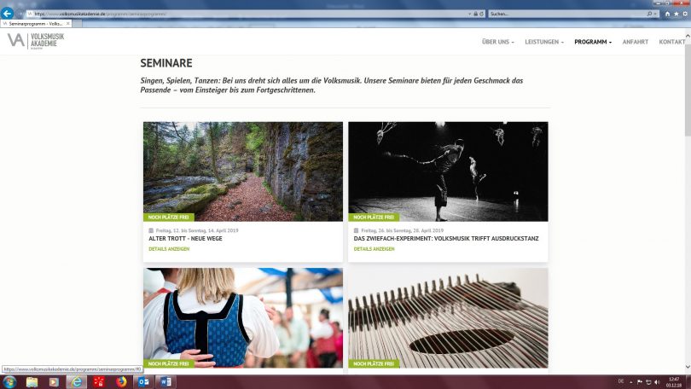The height and width of the screenshot is (389, 691).
Task: Expand the ÜBER UNS dropdown menu
Action: coord(498,42)
